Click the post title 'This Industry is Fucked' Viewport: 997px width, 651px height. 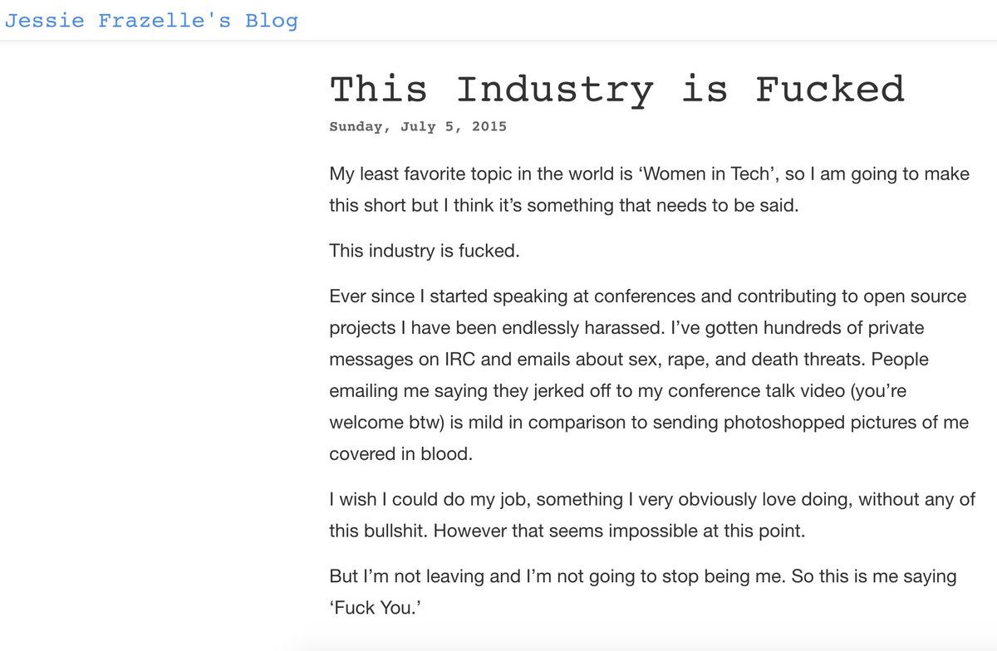point(616,89)
